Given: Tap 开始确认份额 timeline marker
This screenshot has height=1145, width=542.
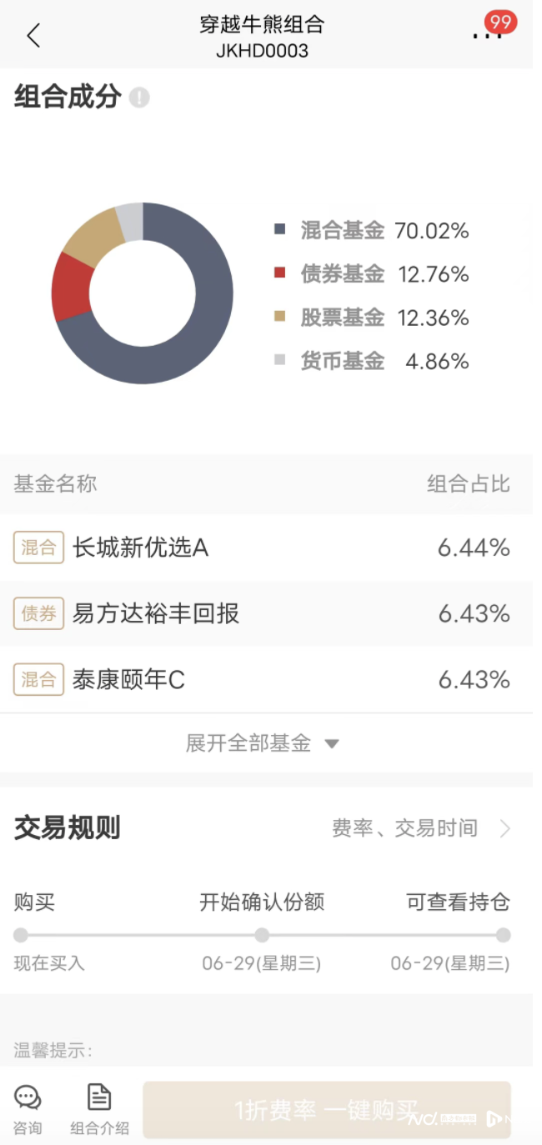Looking at the screenshot, I should click(262, 935).
